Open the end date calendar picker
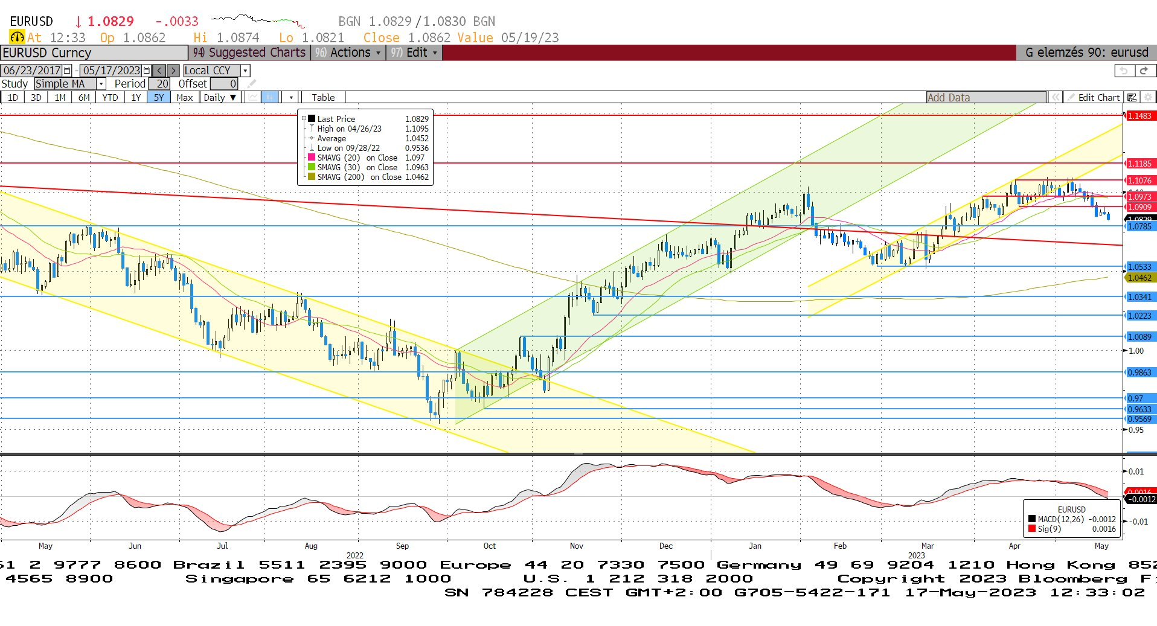This screenshot has width=1157, height=626. point(147,71)
